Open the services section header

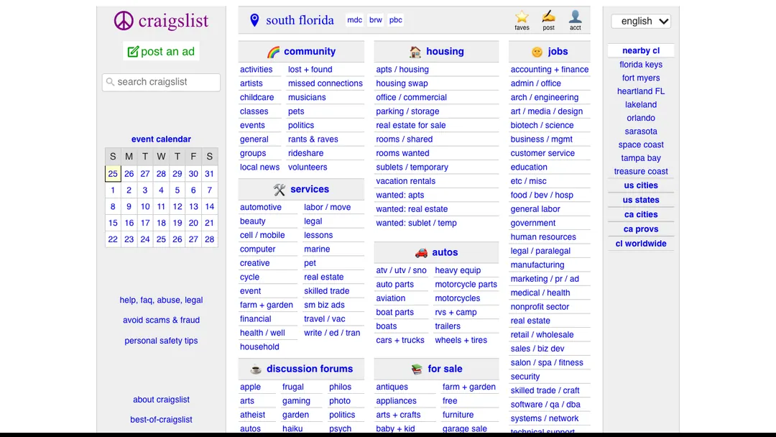coord(310,190)
